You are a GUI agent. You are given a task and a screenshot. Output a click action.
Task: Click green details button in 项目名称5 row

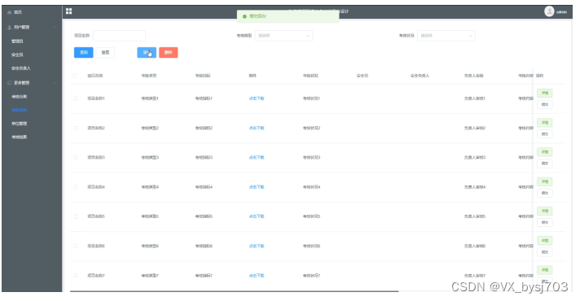coord(545,211)
